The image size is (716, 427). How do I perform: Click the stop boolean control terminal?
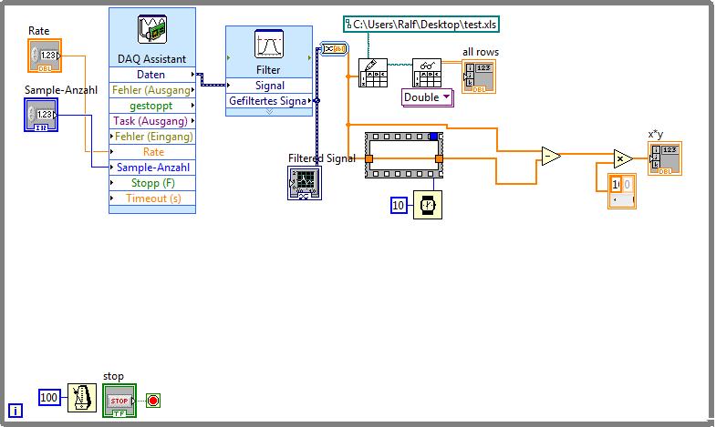pos(119,401)
